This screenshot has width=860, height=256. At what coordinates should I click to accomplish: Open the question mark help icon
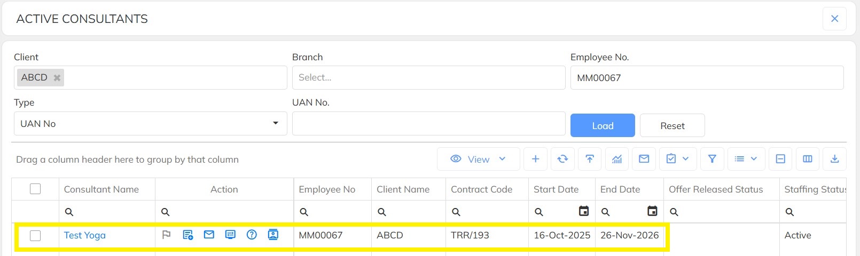point(252,235)
